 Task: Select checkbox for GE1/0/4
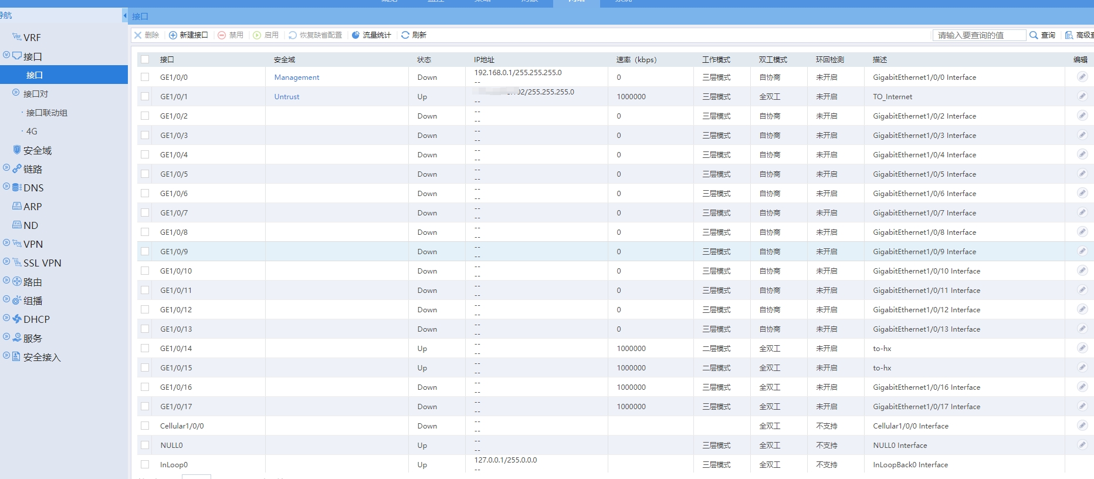pos(145,154)
